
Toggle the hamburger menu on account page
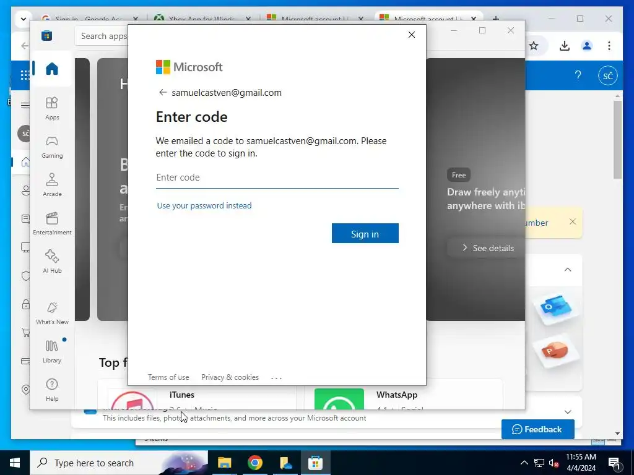[25, 105]
